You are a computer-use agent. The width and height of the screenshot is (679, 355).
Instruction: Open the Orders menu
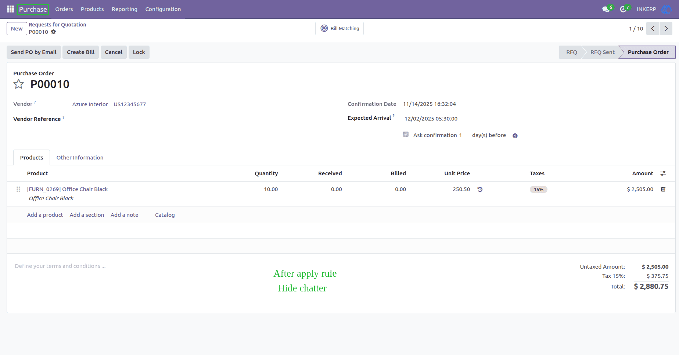64,9
